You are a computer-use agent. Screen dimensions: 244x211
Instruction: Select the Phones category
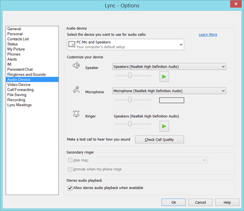[32, 54]
